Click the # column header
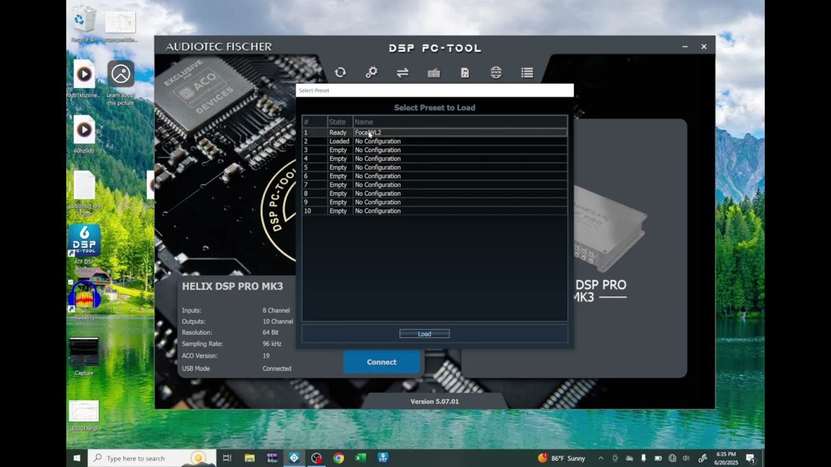Viewport: 831px width, 467px height. tap(315, 122)
